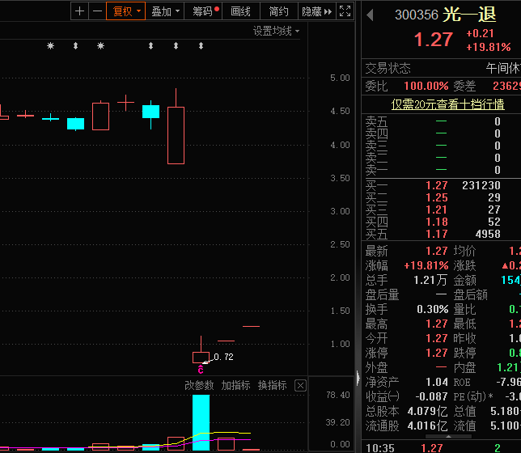Click the 改参数 modify parameters button
521x453 pixels.
[x=199, y=386]
